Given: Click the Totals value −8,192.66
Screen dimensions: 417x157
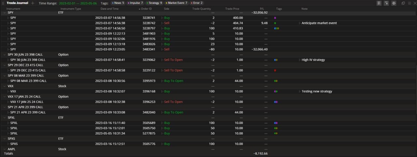Looking at the screenshot, I should click(x=260, y=153).
